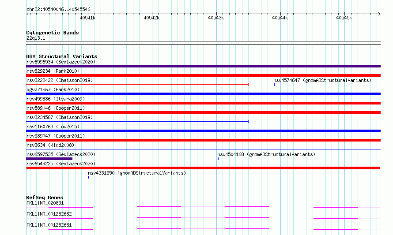
Task: Click the thin red nsv3223422 variant line
Action: [x=137, y=85]
